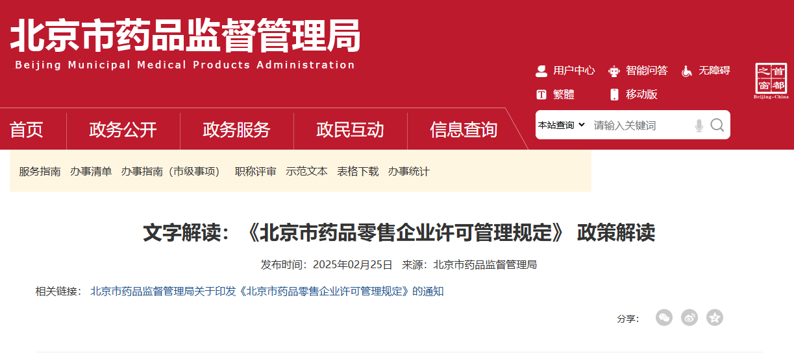Click the star-shaped QZone share icon
This screenshot has width=794, height=355.
(715, 317)
